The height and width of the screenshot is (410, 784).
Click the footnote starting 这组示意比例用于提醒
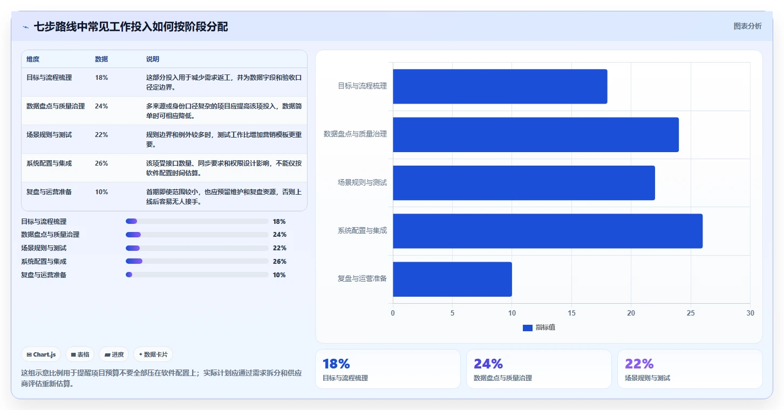pyautogui.click(x=161, y=378)
